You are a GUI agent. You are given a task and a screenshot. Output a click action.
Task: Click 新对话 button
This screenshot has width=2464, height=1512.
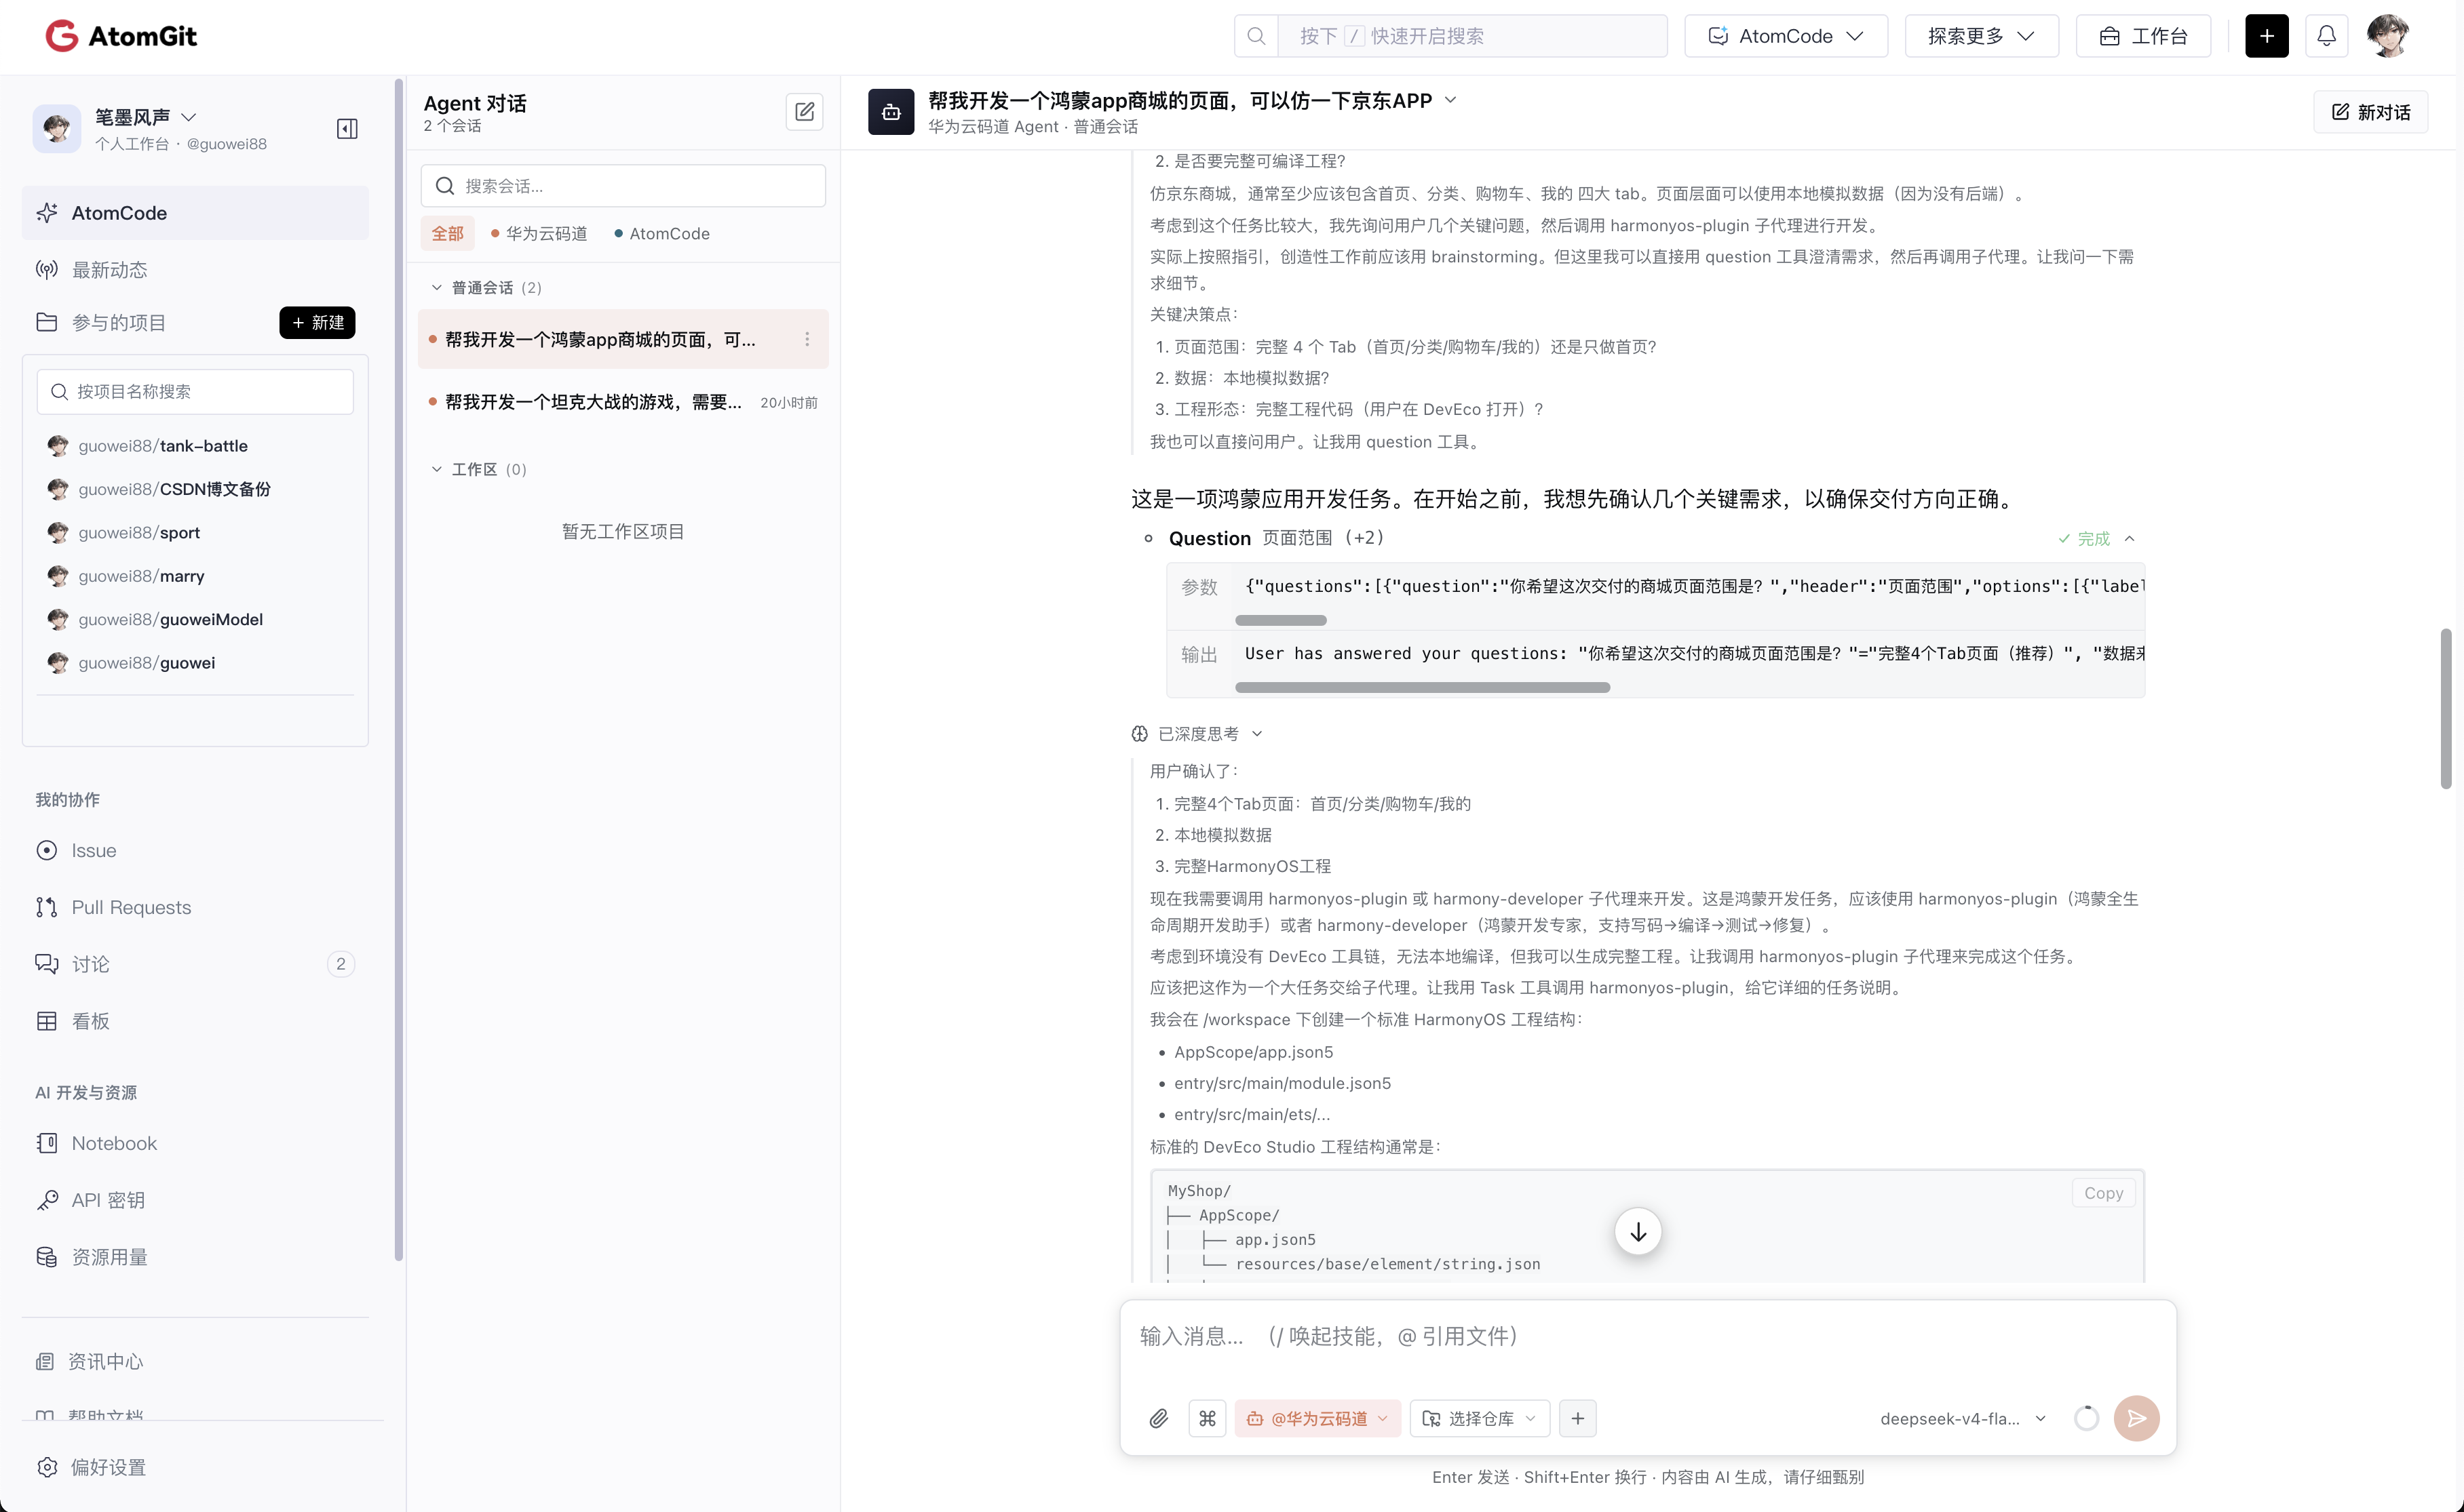point(2370,112)
